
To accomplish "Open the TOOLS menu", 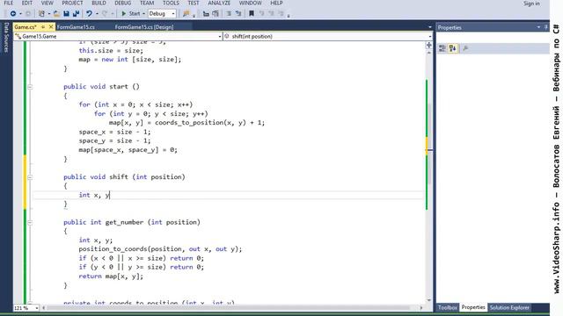I will click(171, 3).
